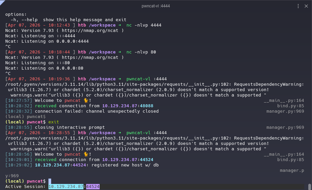Click the cat emoji on the 10:28:56 welcome line

86,154
